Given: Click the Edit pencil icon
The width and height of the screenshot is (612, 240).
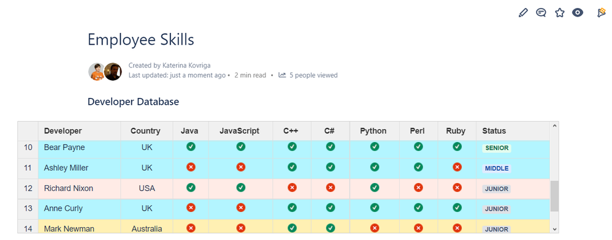Looking at the screenshot, I should tap(523, 13).
